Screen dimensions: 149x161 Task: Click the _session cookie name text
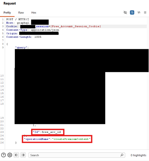(42, 26)
